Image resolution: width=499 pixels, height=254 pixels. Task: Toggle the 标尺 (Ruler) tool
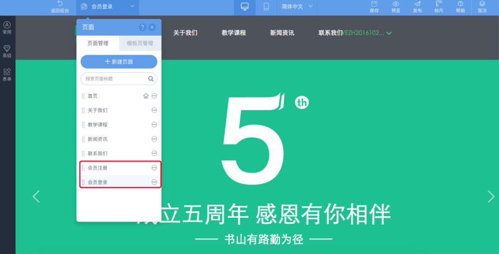pyautogui.click(x=438, y=4)
